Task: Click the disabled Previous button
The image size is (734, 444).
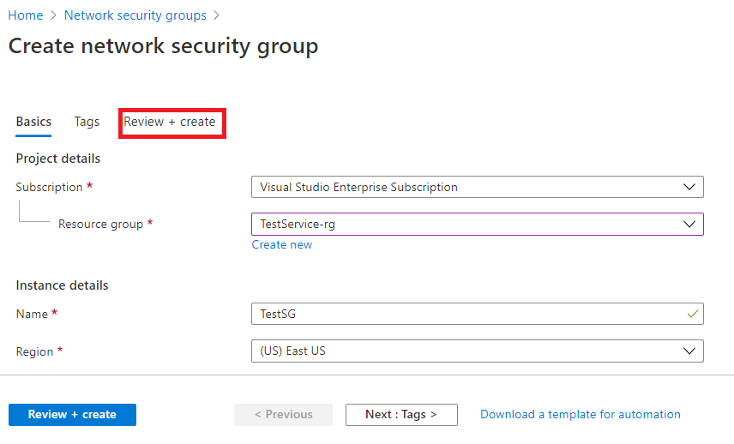Action: pos(283,414)
